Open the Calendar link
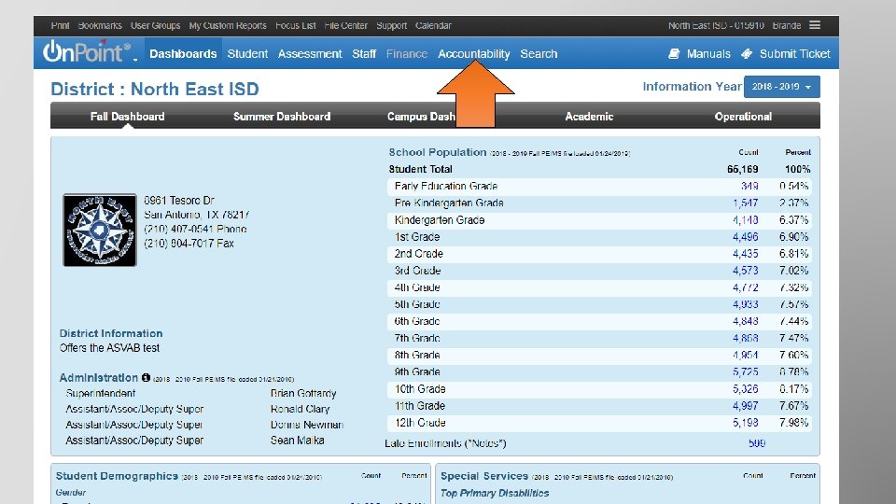 tap(433, 25)
